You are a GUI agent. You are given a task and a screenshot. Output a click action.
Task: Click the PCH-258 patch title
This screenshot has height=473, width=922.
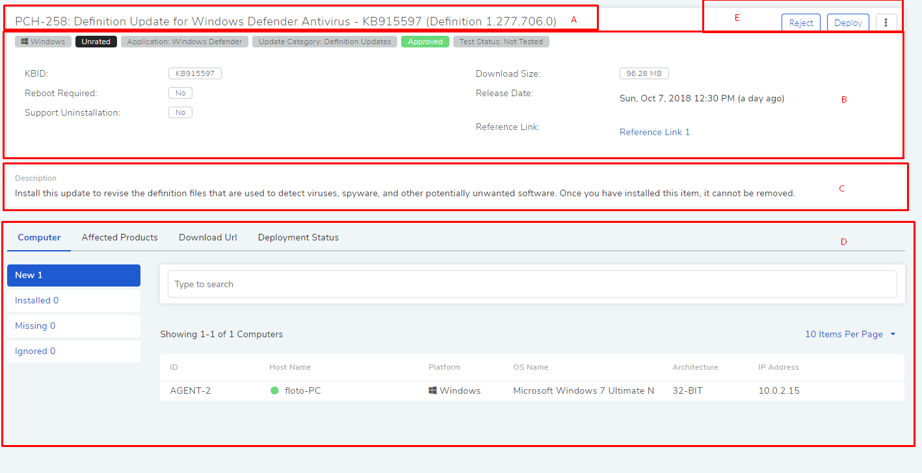point(285,21)
